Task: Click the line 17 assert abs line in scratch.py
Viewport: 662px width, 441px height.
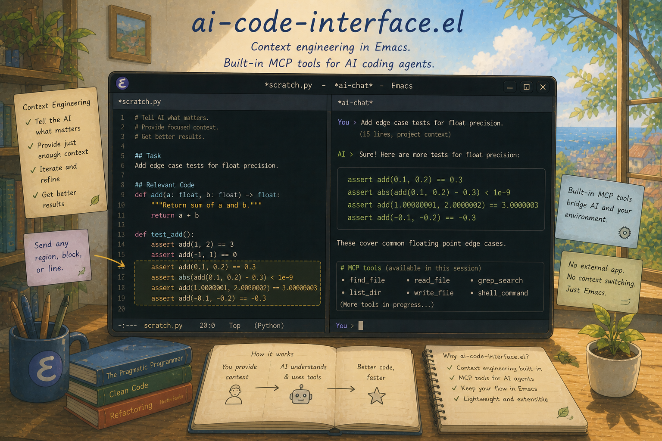Action: (x=222, y=277)
